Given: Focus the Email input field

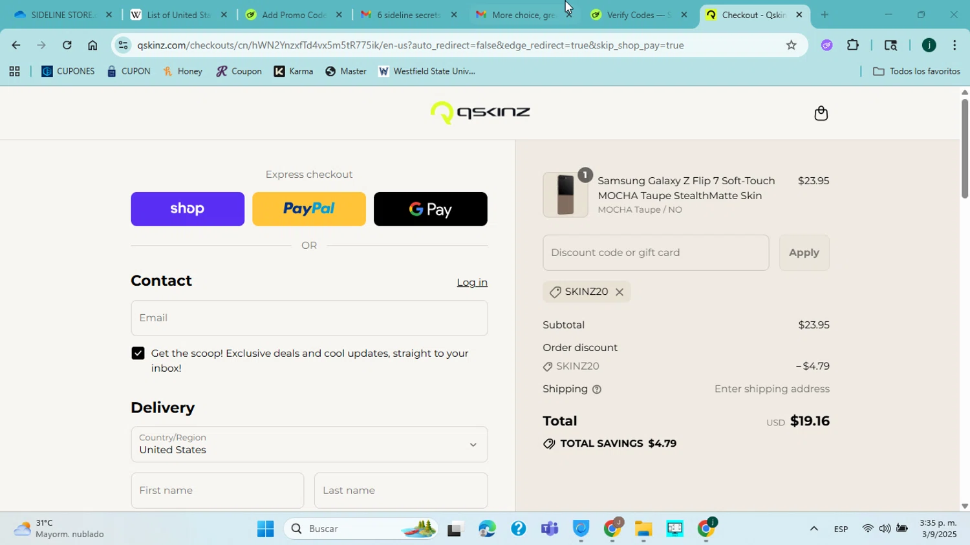Looking at the screenshot, I should (x=309, y=318).
